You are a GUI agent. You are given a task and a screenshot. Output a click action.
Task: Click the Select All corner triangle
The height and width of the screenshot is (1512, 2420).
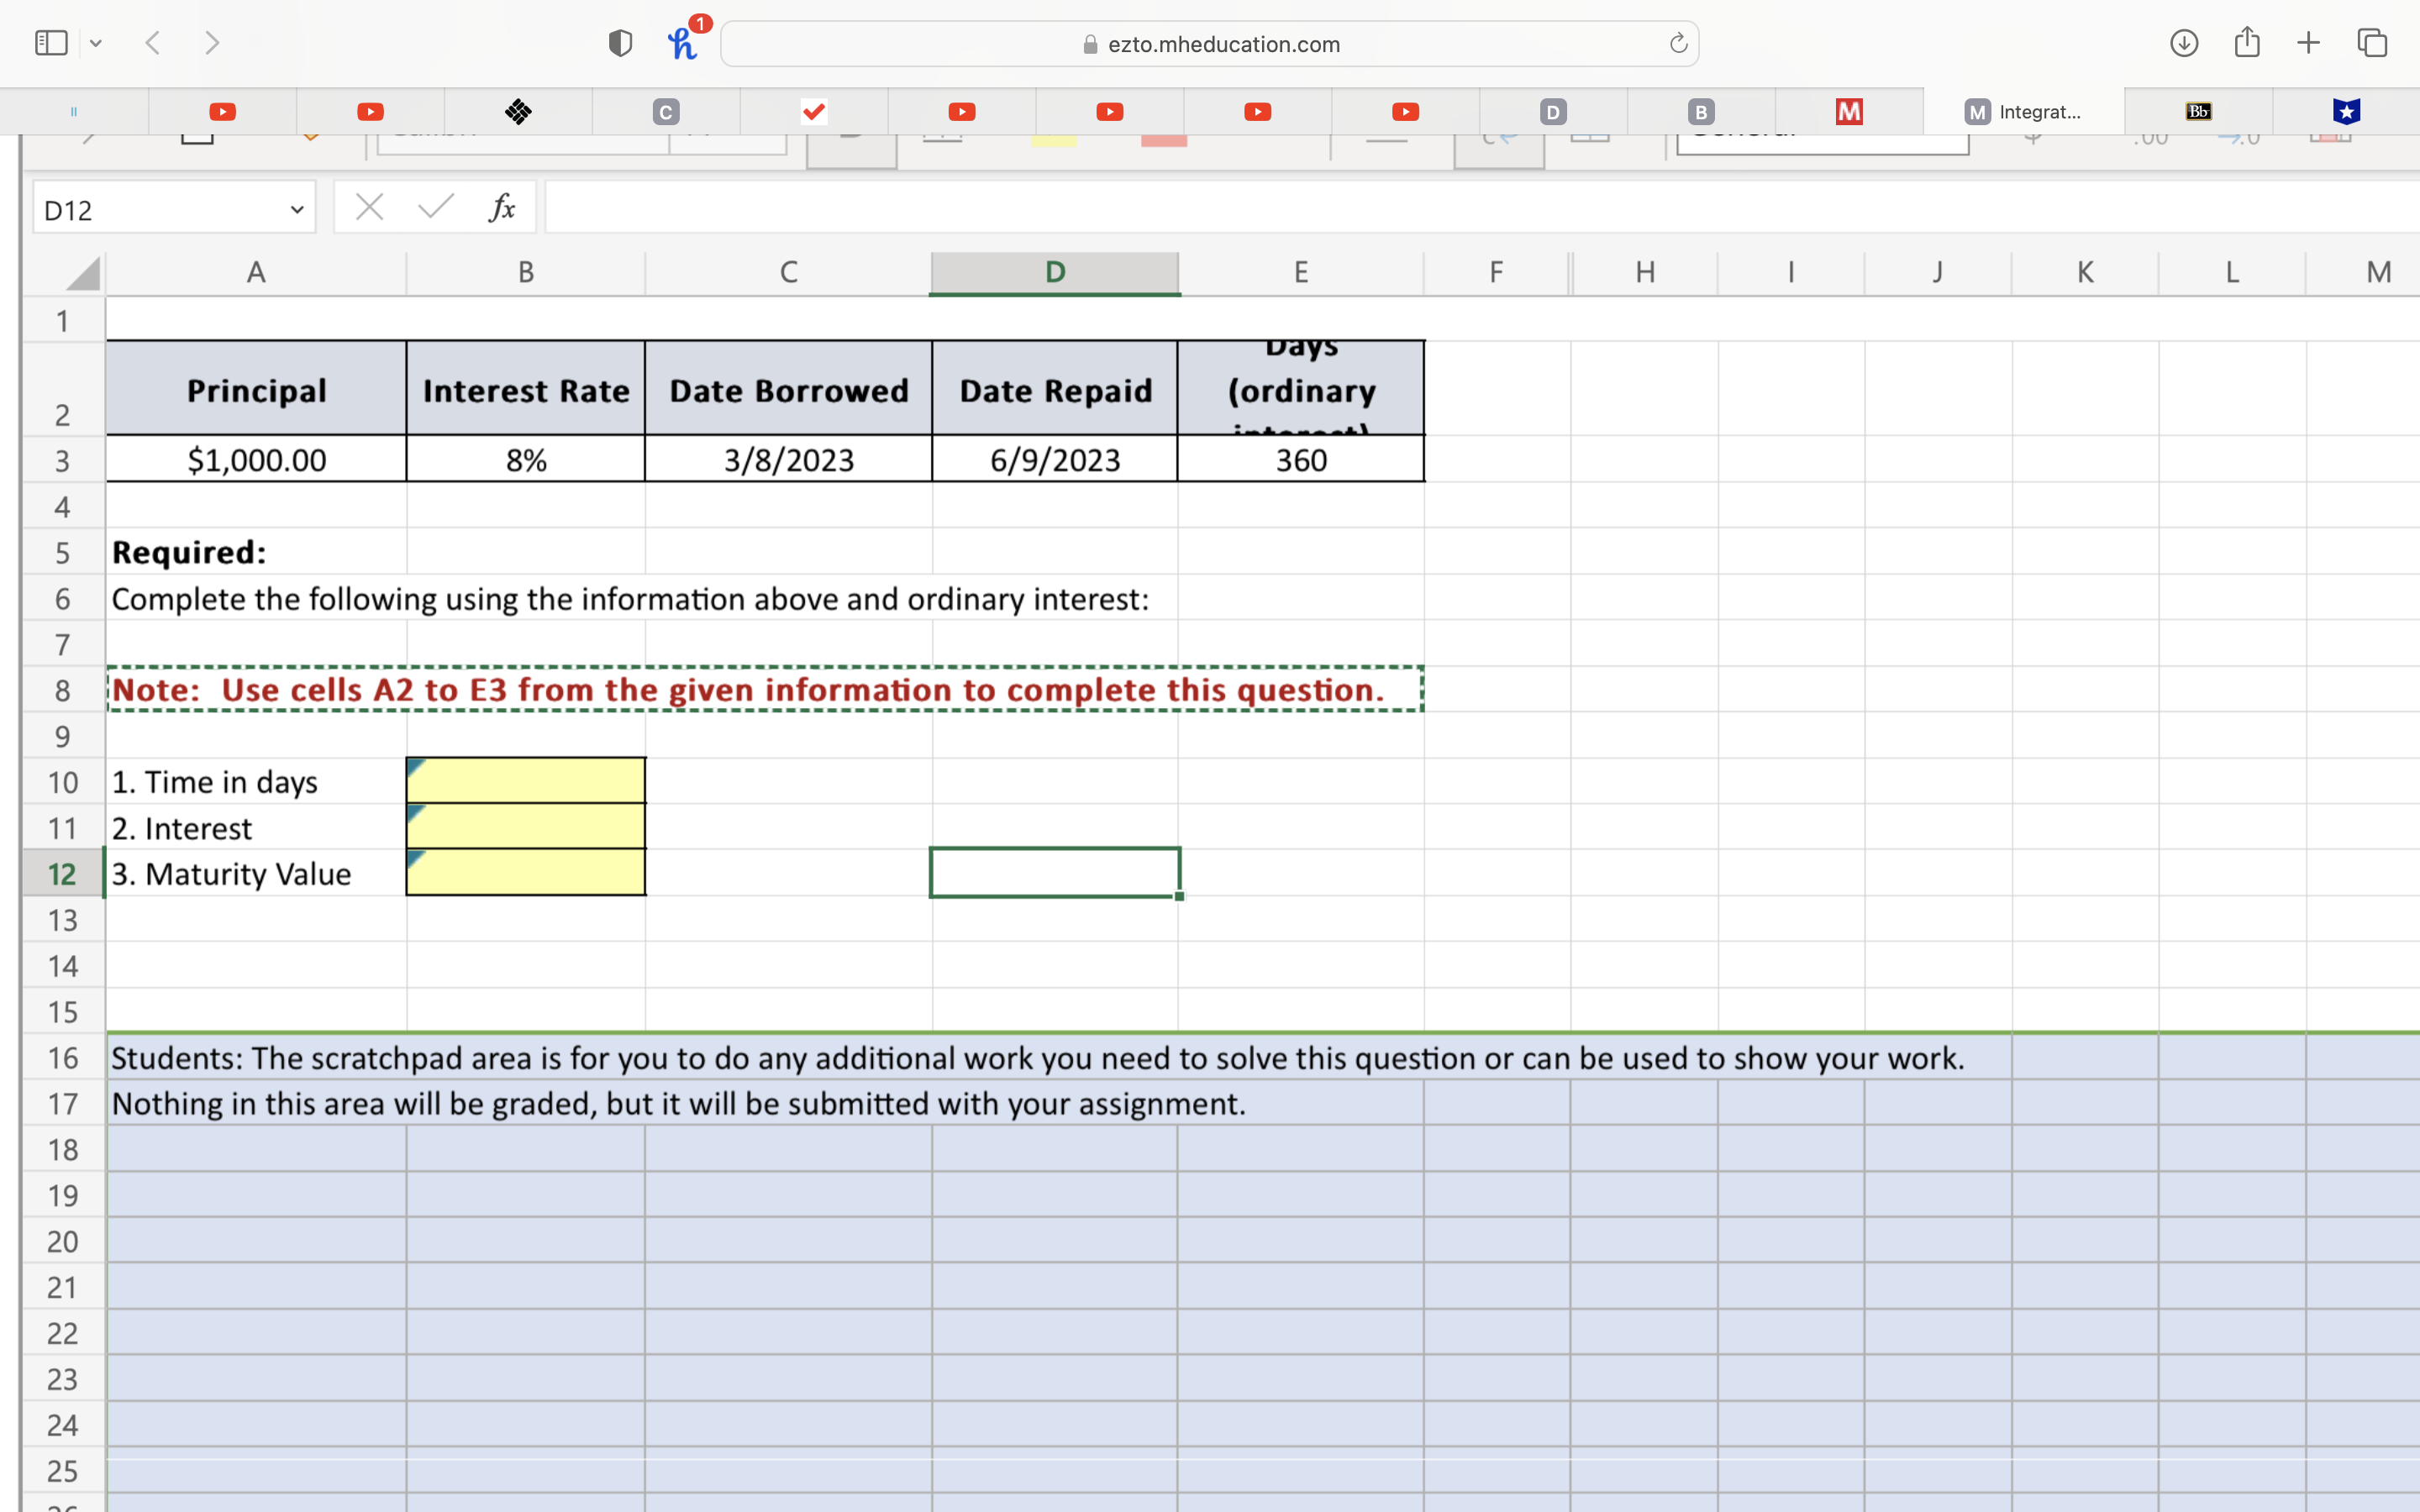pos(83,273)
